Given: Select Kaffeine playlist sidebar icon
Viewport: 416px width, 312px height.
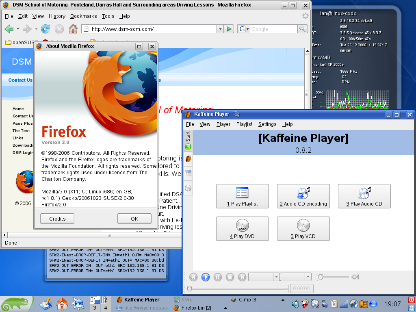Looking at the screenshot, I should click(188, 173).
